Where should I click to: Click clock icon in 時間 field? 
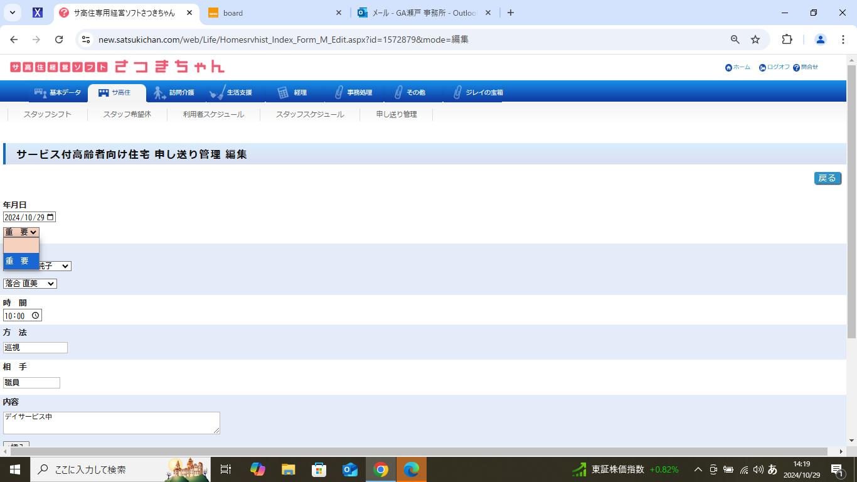pos(36,316)
